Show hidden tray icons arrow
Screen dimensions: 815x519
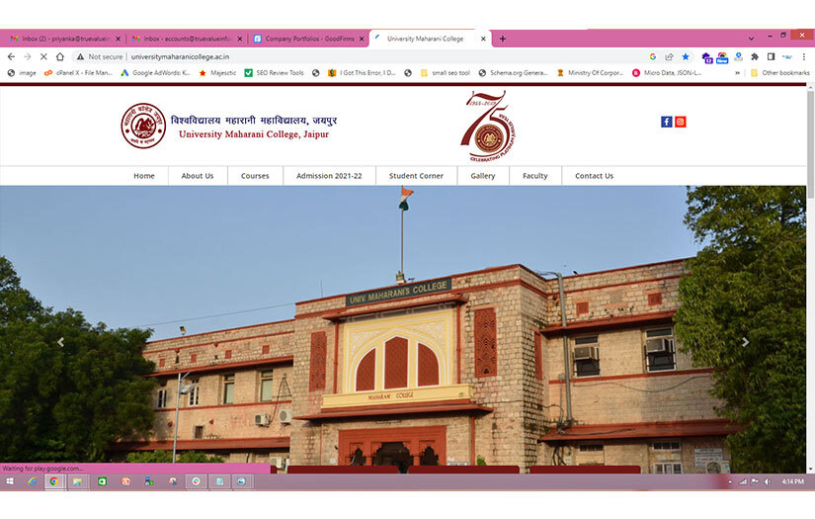730,481
